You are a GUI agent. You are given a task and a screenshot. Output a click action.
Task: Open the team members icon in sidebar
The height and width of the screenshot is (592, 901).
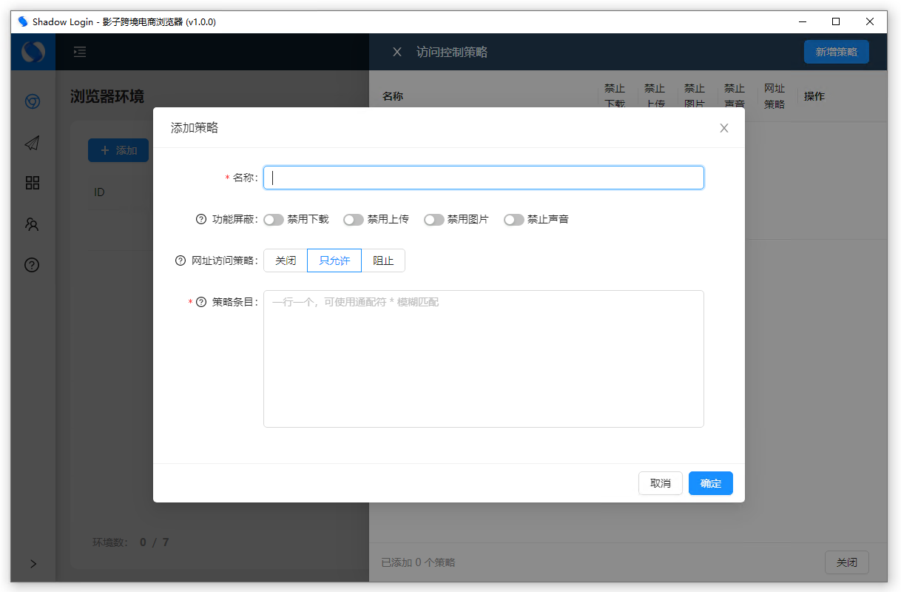(x=32, y=224)
